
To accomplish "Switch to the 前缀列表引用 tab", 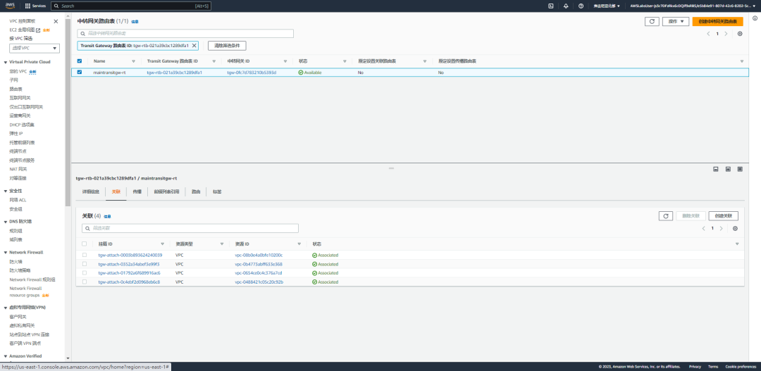I will [x=166, y=192].
